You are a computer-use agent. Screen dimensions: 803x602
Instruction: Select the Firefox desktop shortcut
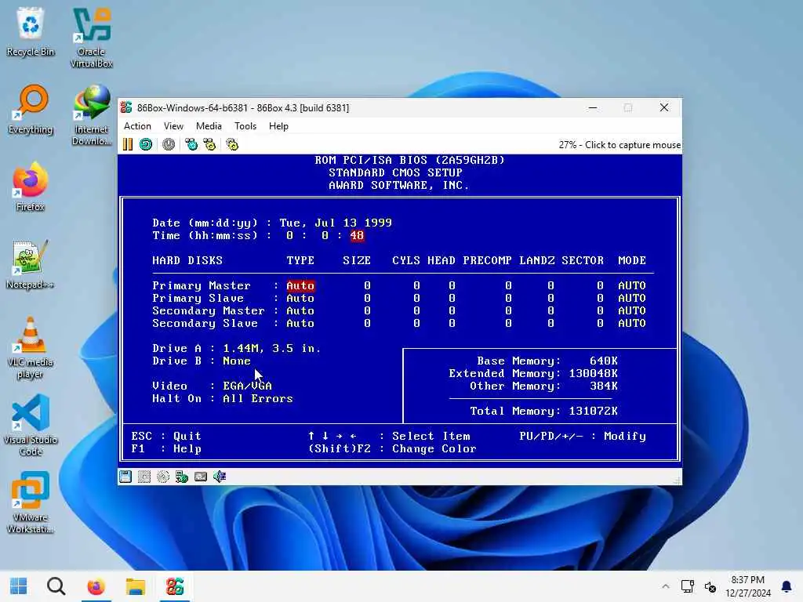[x=31, y=187]
